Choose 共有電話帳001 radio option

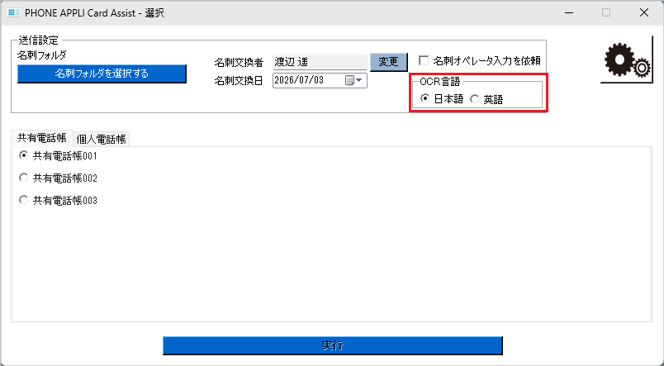click(x=24, y=155)
